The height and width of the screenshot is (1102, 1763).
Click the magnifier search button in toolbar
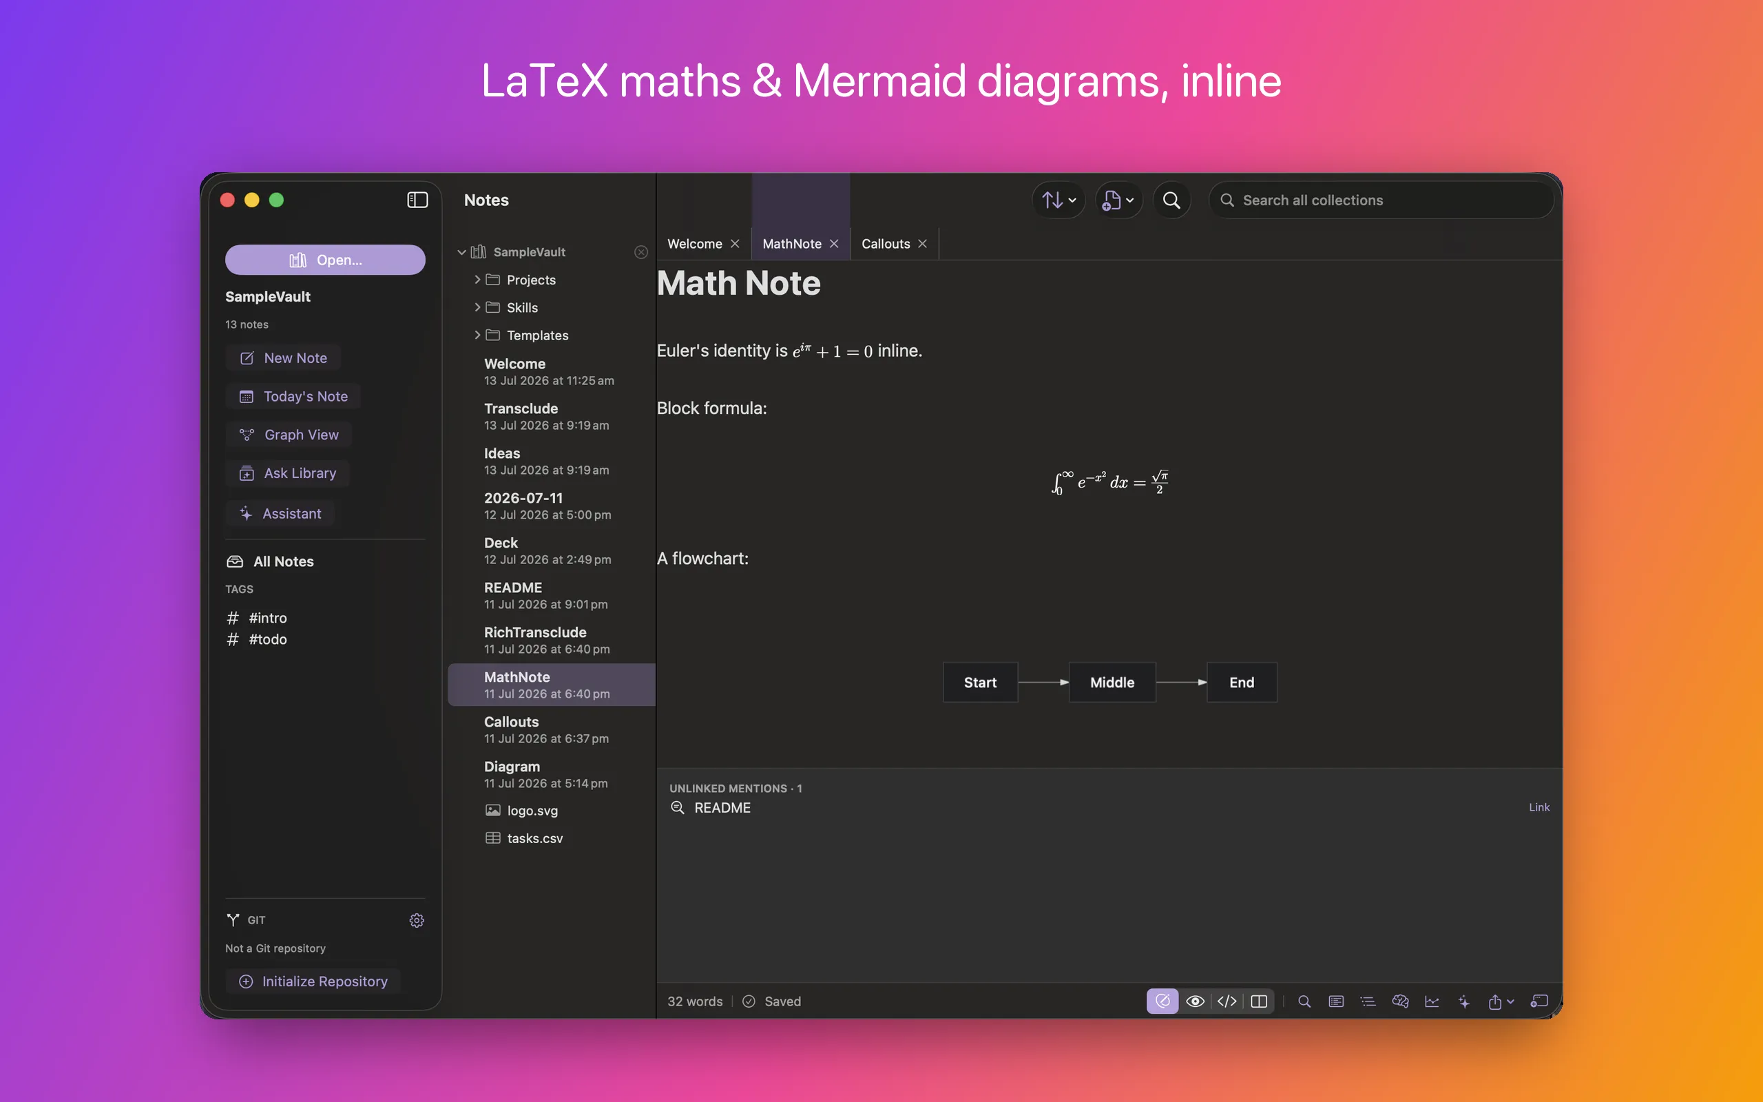(x=1171, y=200)
